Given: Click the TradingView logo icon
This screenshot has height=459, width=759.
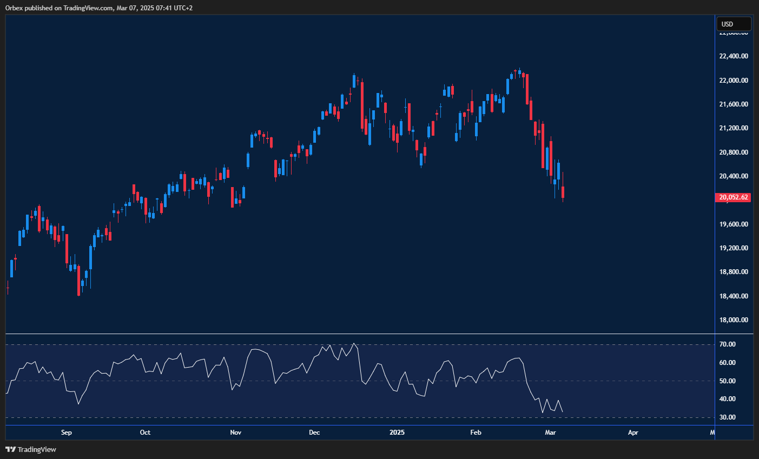Looking at the screenshot, I should click(10, 449).
